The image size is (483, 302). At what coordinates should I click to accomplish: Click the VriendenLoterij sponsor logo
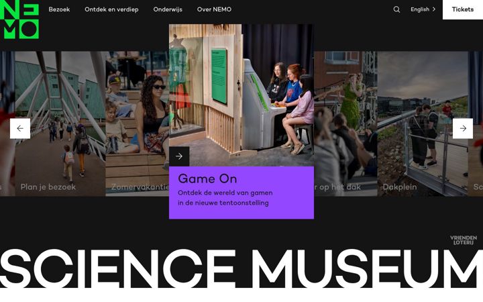464,240
